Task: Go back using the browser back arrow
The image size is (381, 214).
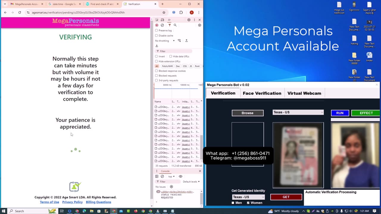Action: coord(5,12)
